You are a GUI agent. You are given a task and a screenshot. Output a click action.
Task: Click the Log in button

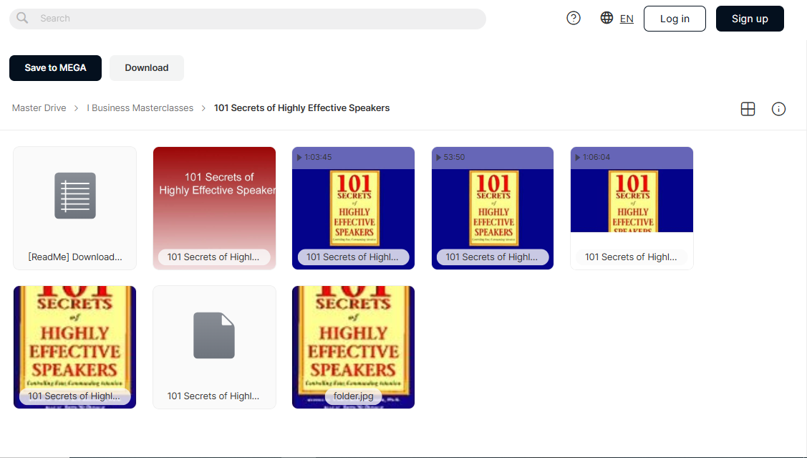point(675,19)
